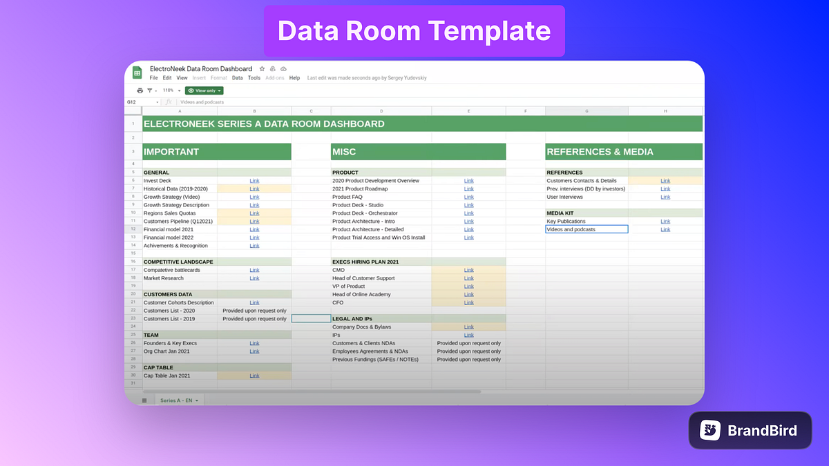Open the View only mode dropdown
Viewport: 829px width, 466px height.
pyautogui.click(x=204, y=90)
